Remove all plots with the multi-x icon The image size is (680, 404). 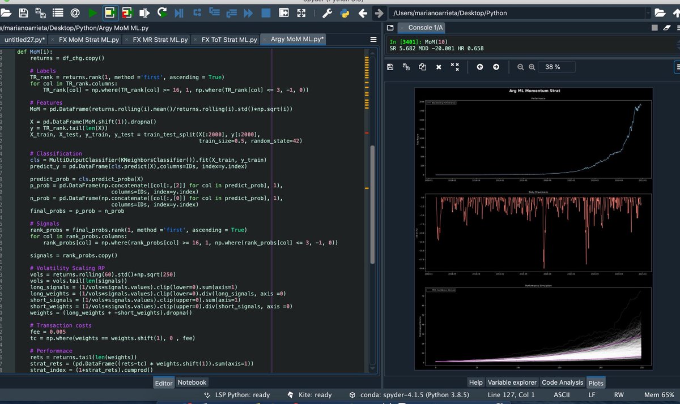pyautogui.click(x=454, y=67)
